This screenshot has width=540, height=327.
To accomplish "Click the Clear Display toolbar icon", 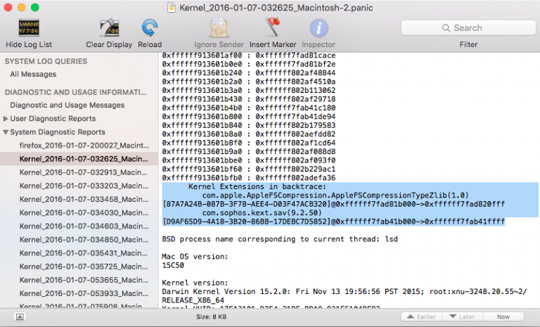I will 109,28.
